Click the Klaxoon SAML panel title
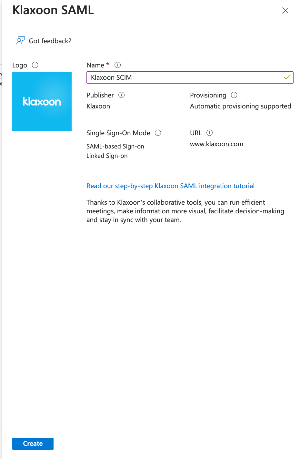300x459 pixels. point(53,10)
